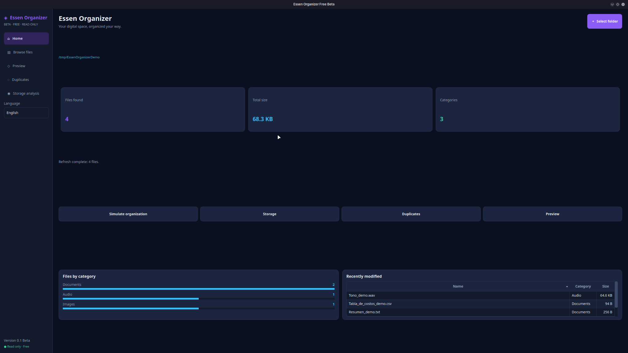628x353 pixels.
Task: Click the Simulate organization button
Action: tap(128, 214)
